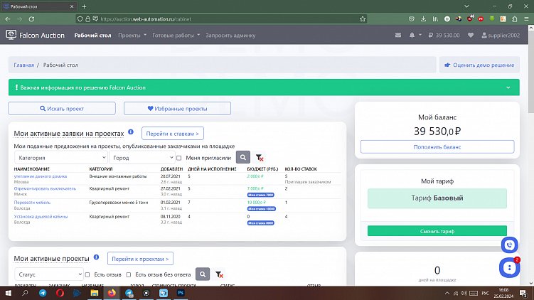The width and height of the screenshot is (534, 300).
Task: Click the floating phone call widget
Action: (510, 245)
